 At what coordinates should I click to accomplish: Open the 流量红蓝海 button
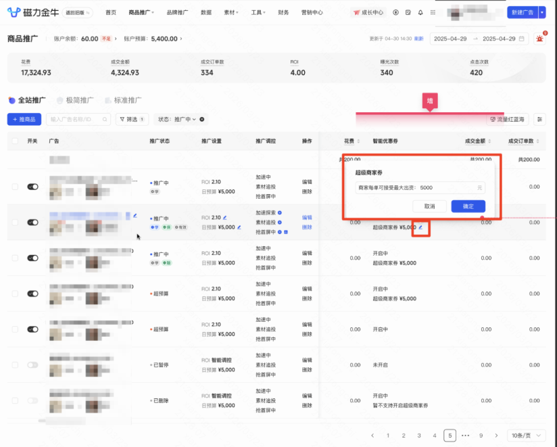coord(507,120)
